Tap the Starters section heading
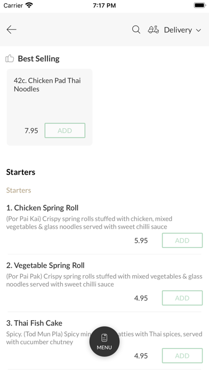 coord(21,172)
